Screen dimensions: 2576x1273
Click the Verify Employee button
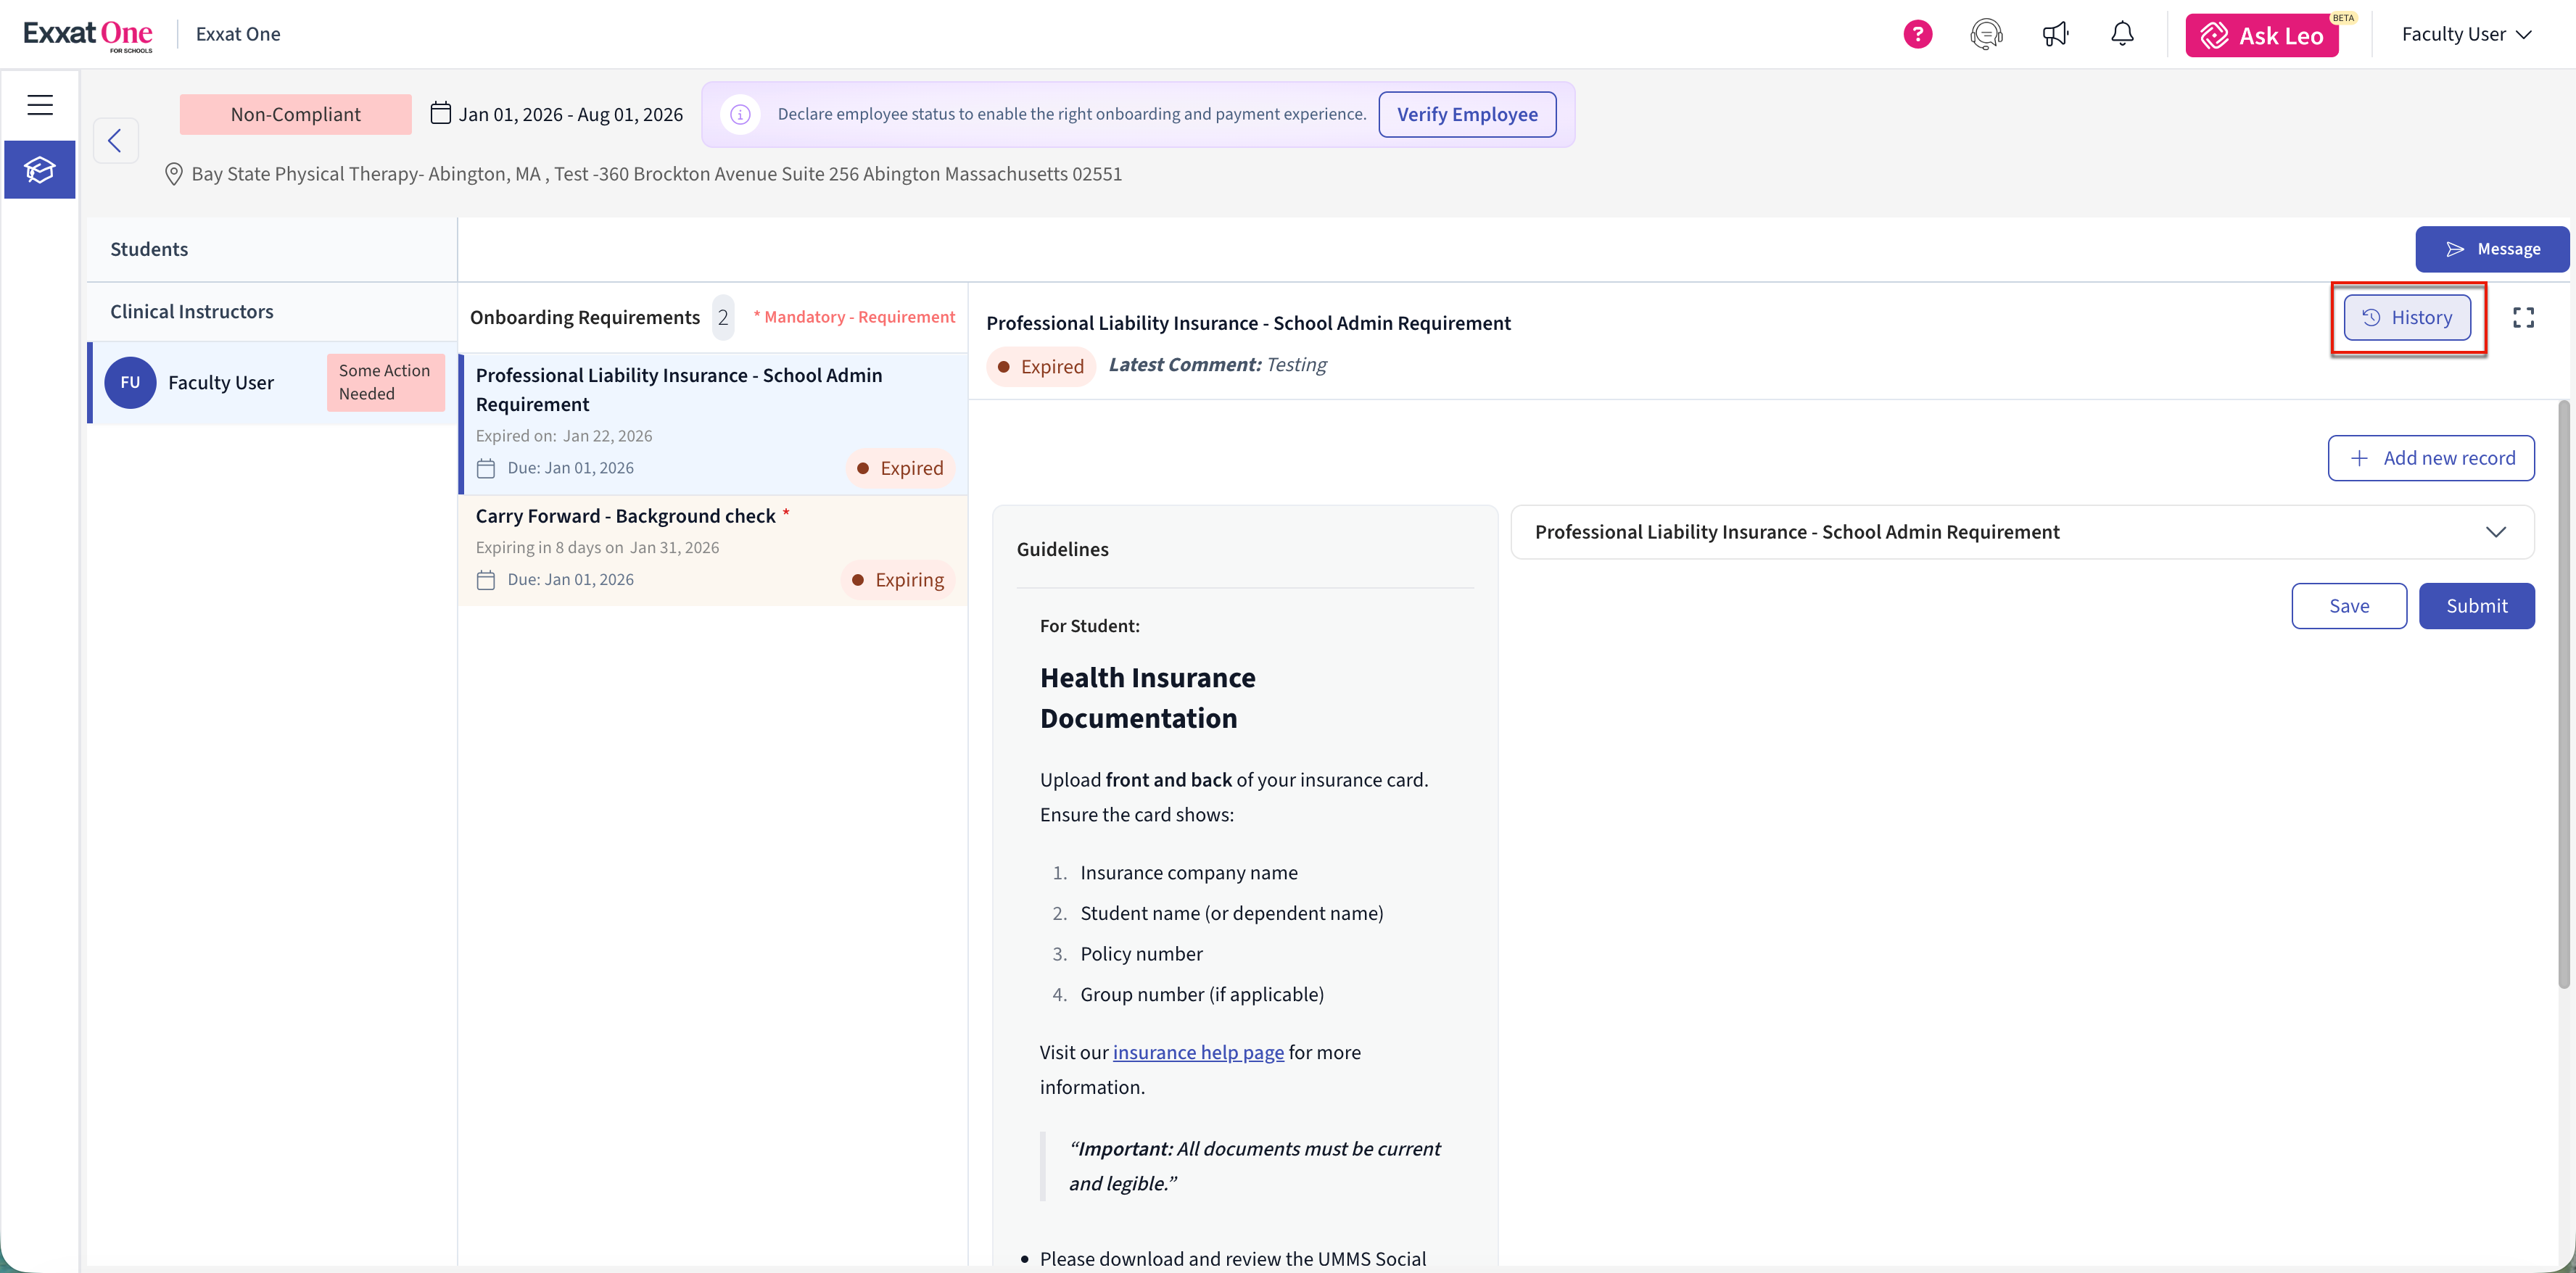(1467, 115)
